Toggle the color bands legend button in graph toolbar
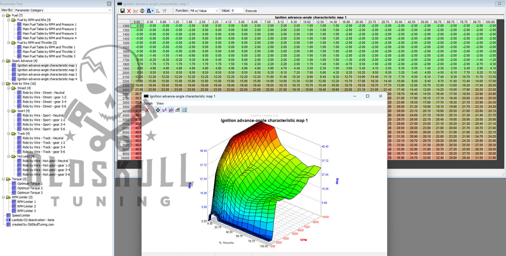Screen dimensions: 506x256 point(184,110)
